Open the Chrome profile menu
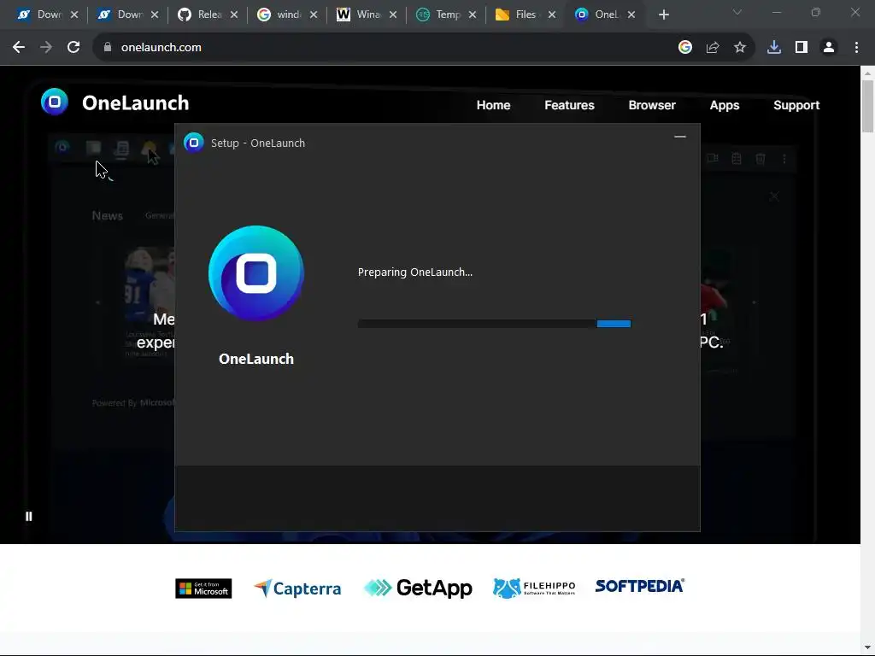The image size is (875, 656). tap(829, 48)
